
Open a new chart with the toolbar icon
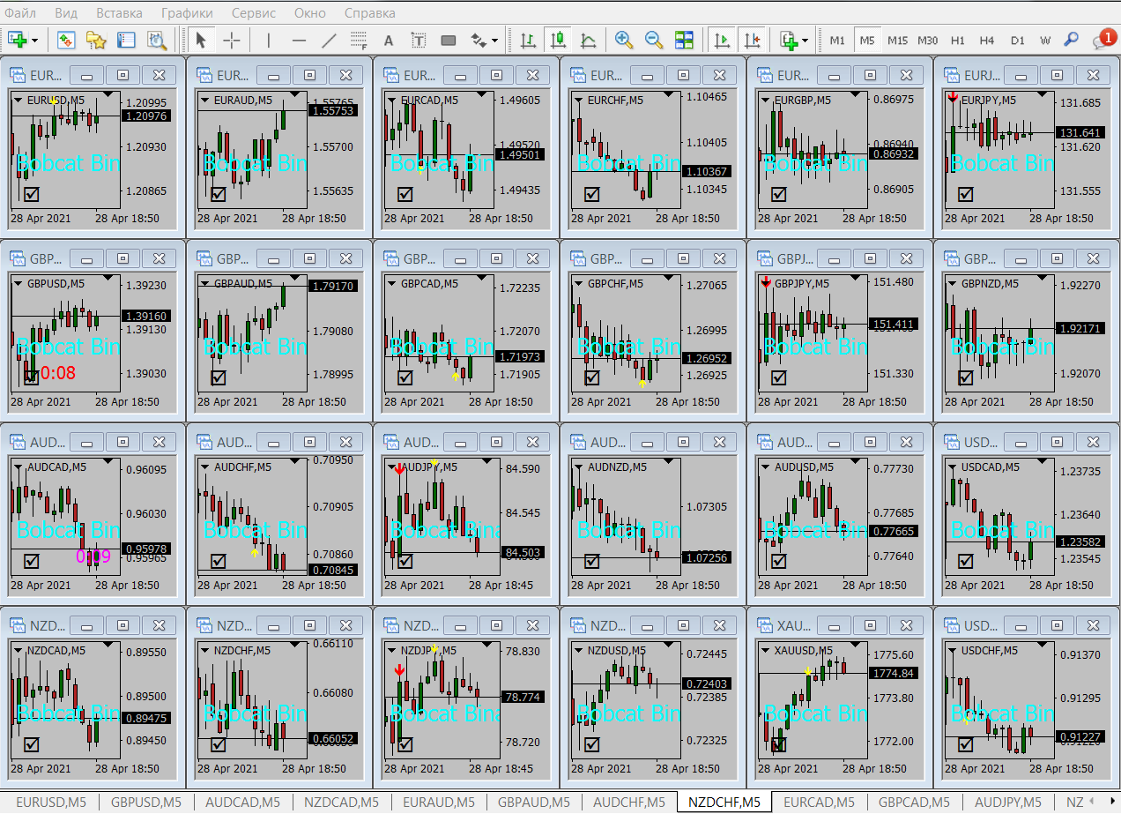coord(16,40)
